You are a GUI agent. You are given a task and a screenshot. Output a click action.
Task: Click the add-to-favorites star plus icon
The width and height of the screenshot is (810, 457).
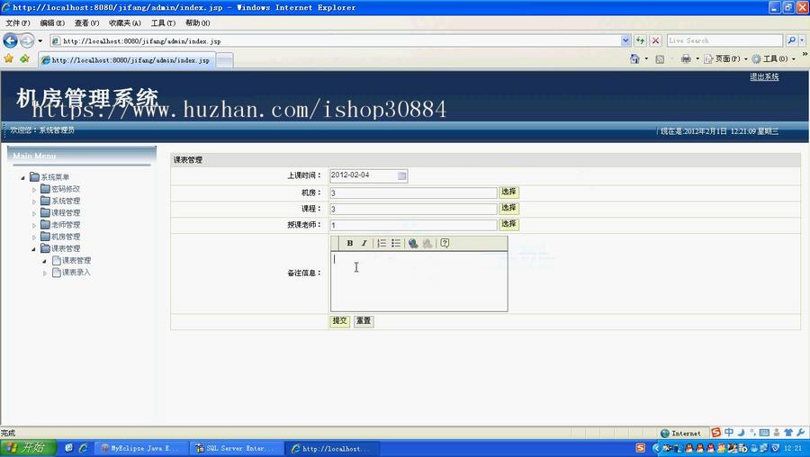(24, 58)
